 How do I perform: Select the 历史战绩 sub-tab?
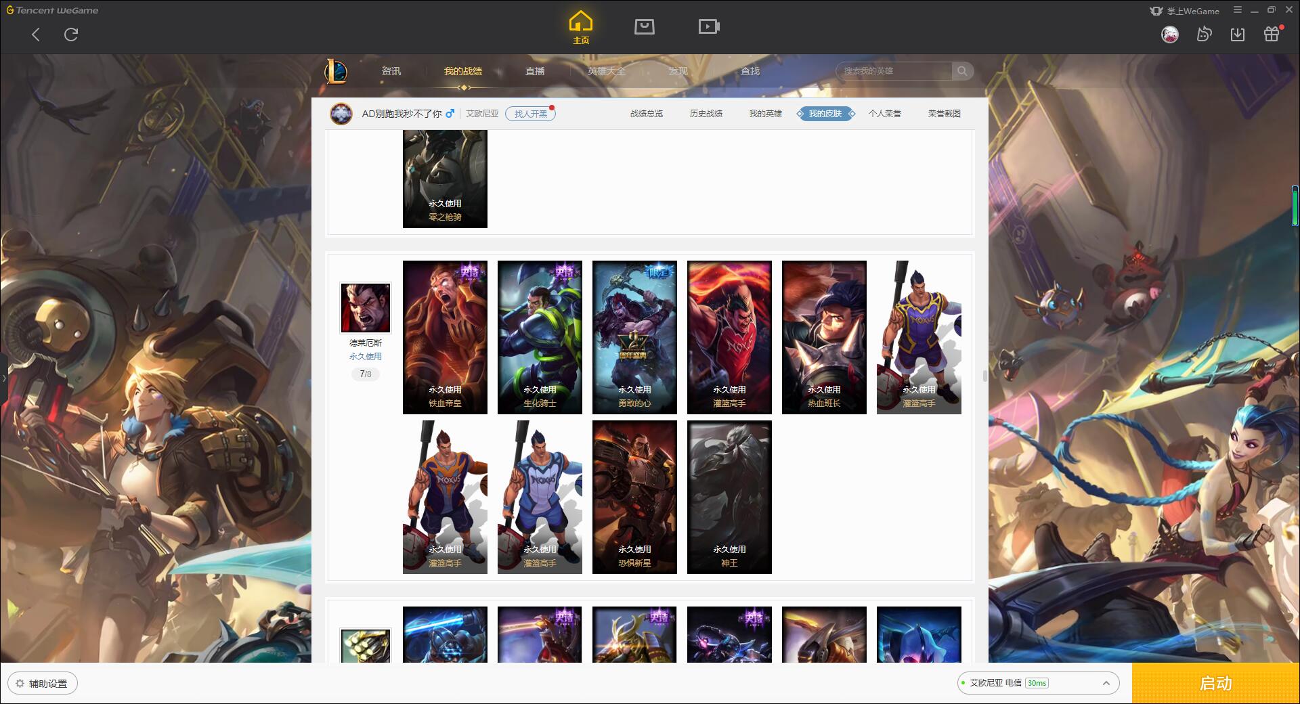click(x=706, y=114)
